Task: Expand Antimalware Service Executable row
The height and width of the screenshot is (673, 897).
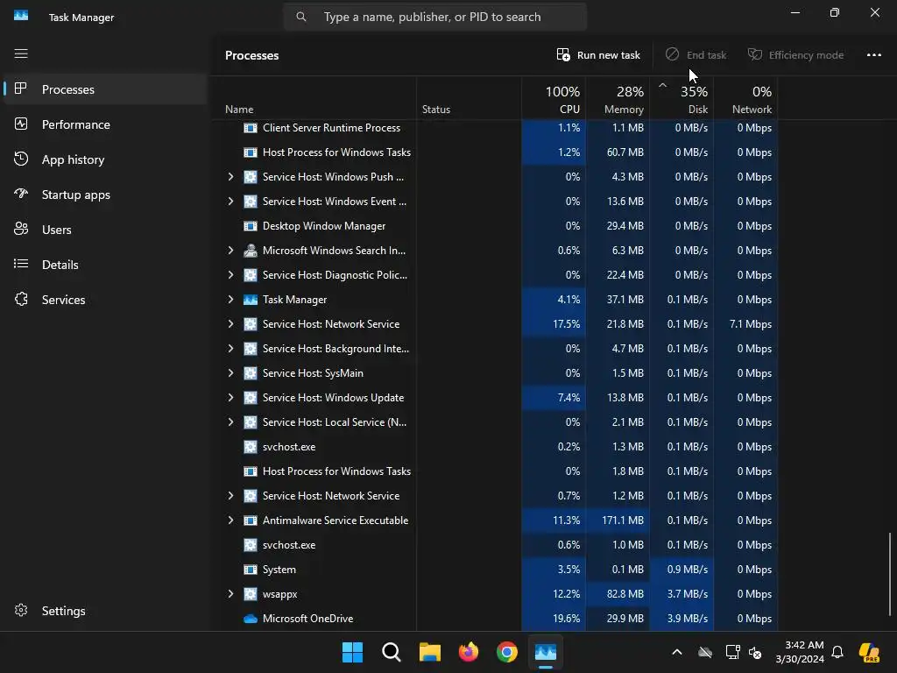Action: pos(230,521)
